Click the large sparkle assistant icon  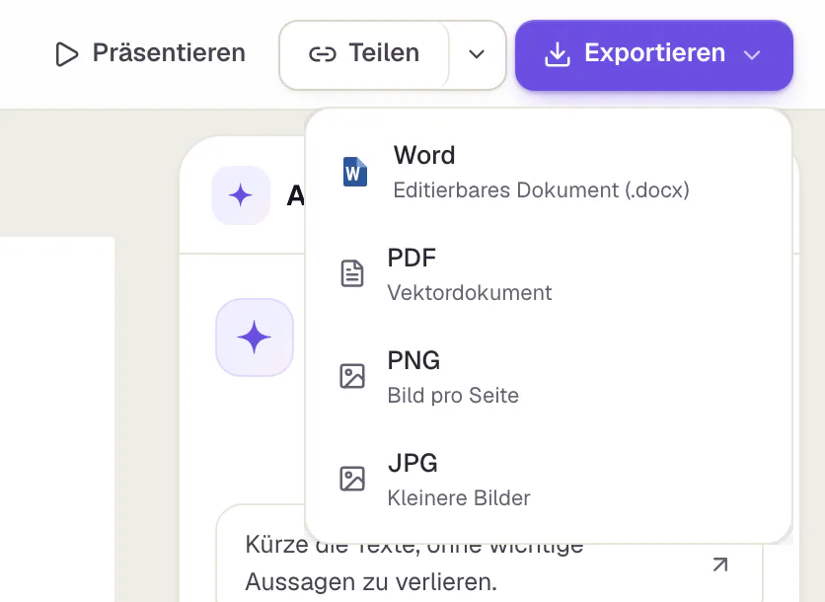[255, 338]
